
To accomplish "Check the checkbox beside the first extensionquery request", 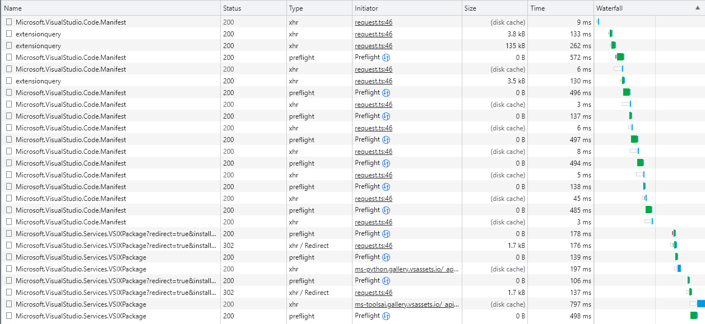I will coord(8,34).
